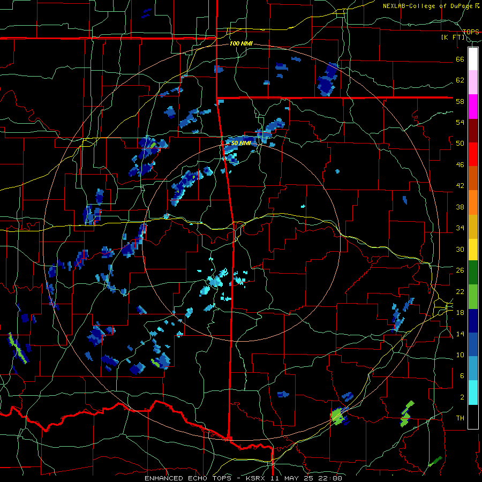Click the dark orange legend swatch below 46
Screen dimensions: 482x482
pos(473,178)
